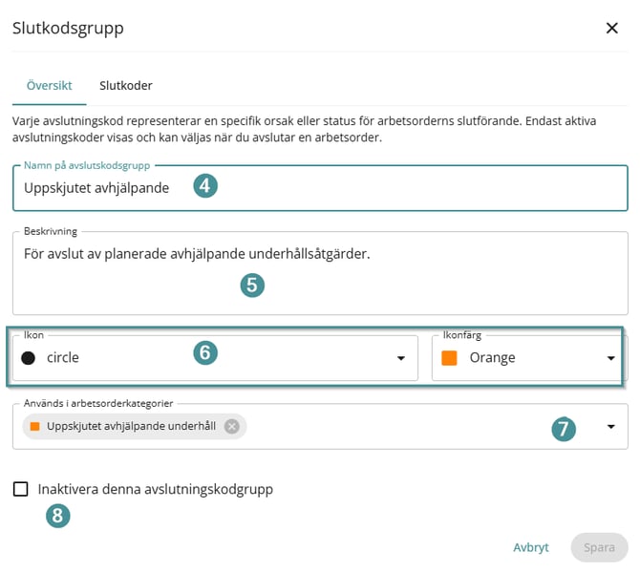Click the black circle icon preview
This screenshot has width=640, height=573.
click(28, 358)
